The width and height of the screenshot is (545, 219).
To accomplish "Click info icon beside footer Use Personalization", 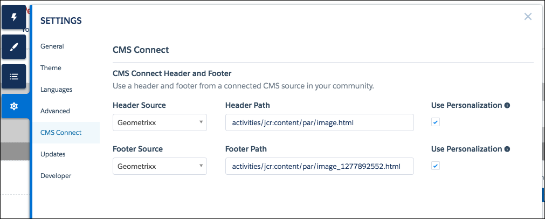I will click(x=507, y=149).
